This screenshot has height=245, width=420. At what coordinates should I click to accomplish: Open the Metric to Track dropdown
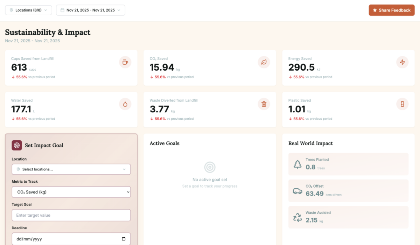pyautogui.click(x=71, y=192)
